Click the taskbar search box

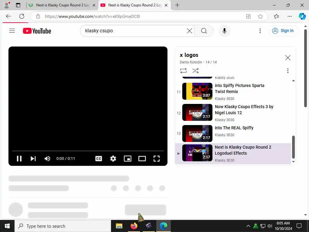pyautogui.click(x=63, y=226)
